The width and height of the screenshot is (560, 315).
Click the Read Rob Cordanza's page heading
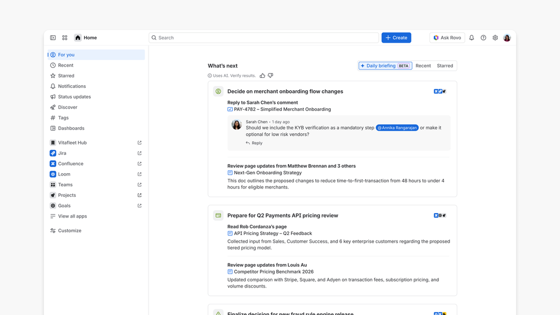(x=257, y=226)
